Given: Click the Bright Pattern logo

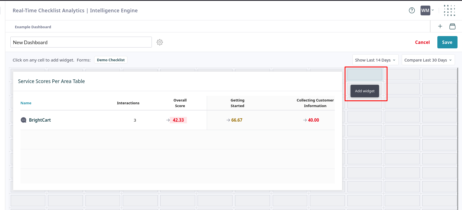Looking at the screenshot, I should click(449, 11).
